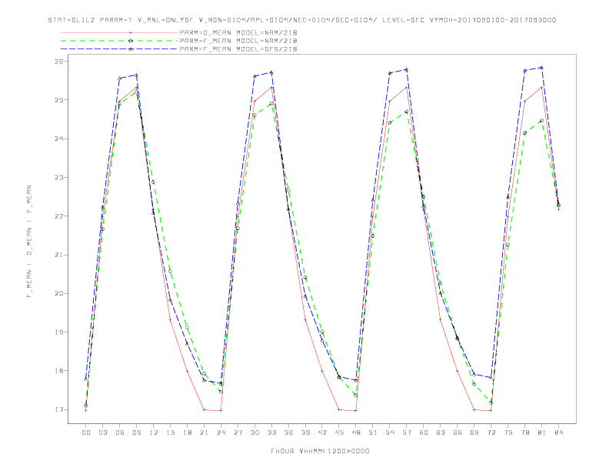Click the x-axis tick label 12

pos(154,433)
